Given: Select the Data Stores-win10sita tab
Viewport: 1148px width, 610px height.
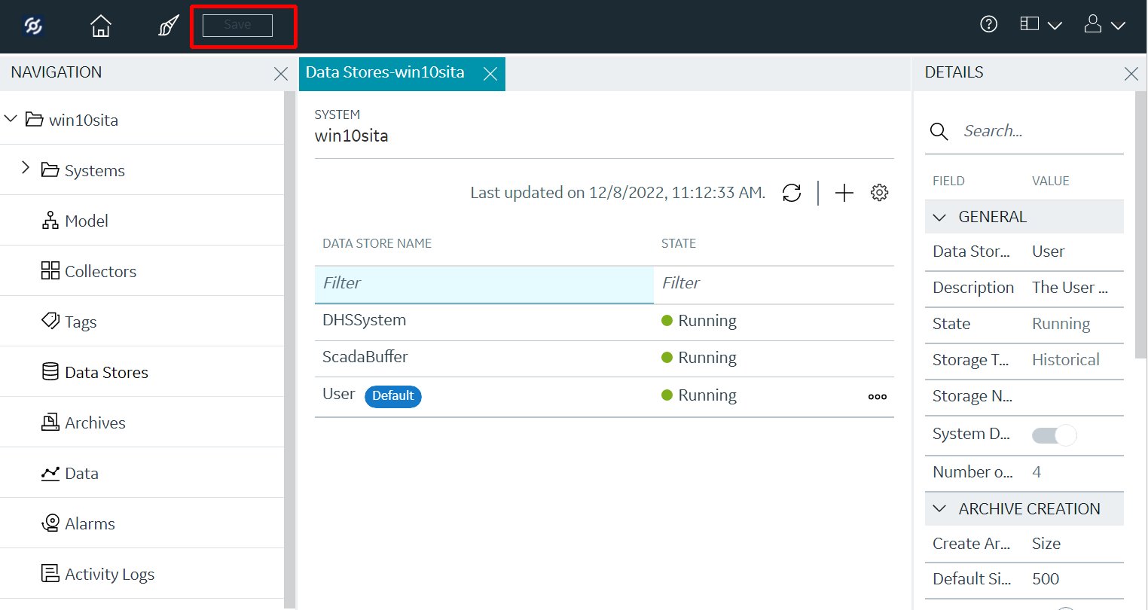Looking at the screenshot, I should coord(385,73).
